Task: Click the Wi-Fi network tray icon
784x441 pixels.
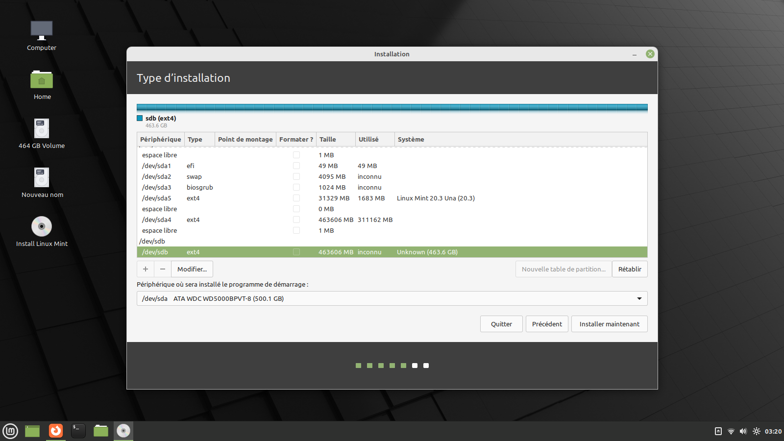Action: pos(731,431)
